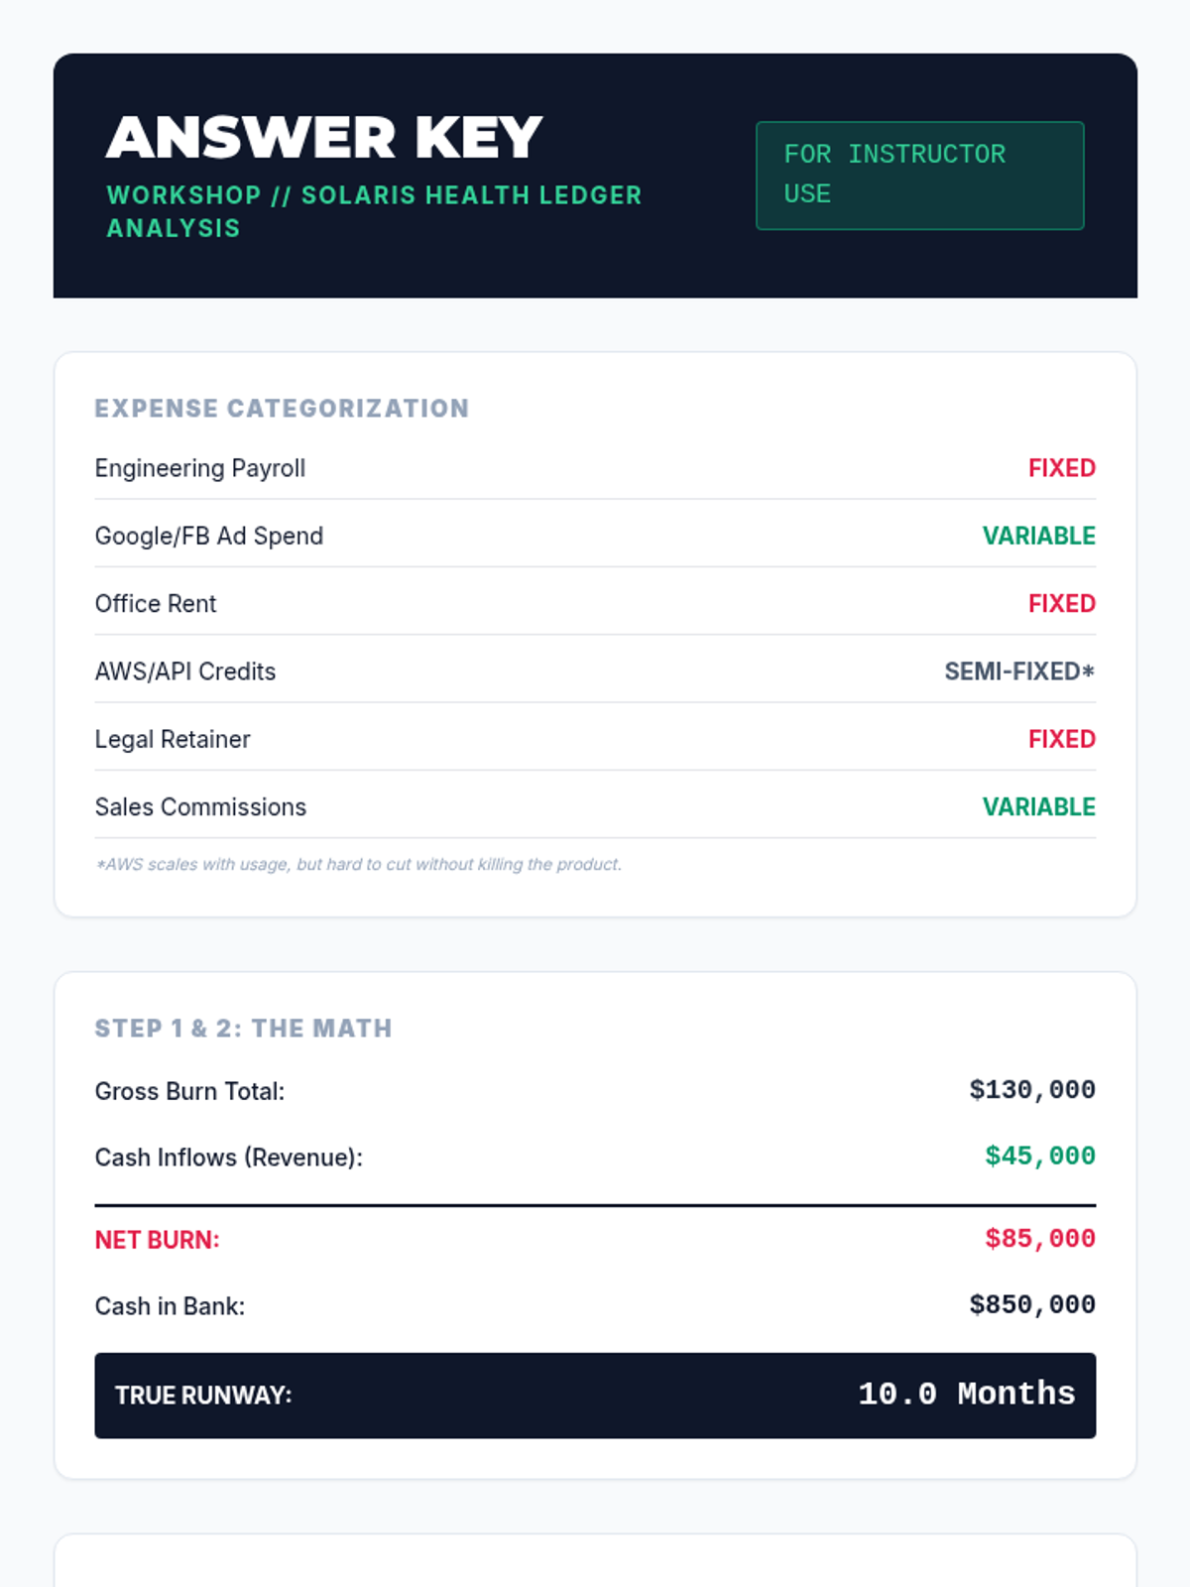Screen dimensions: 1190x1587
Task: Click the SEMI-FIXED* tag for AWS/API Credits
Action: 1018,671
